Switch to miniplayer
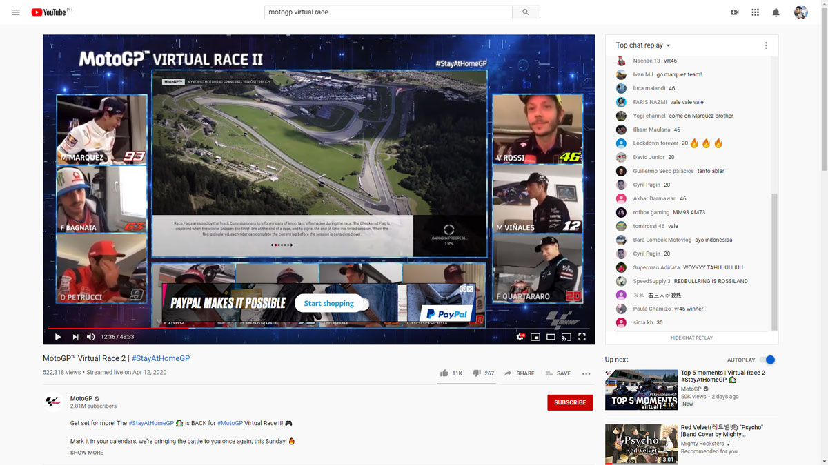This screenshot has height=465, width=828. coord(535,337)
